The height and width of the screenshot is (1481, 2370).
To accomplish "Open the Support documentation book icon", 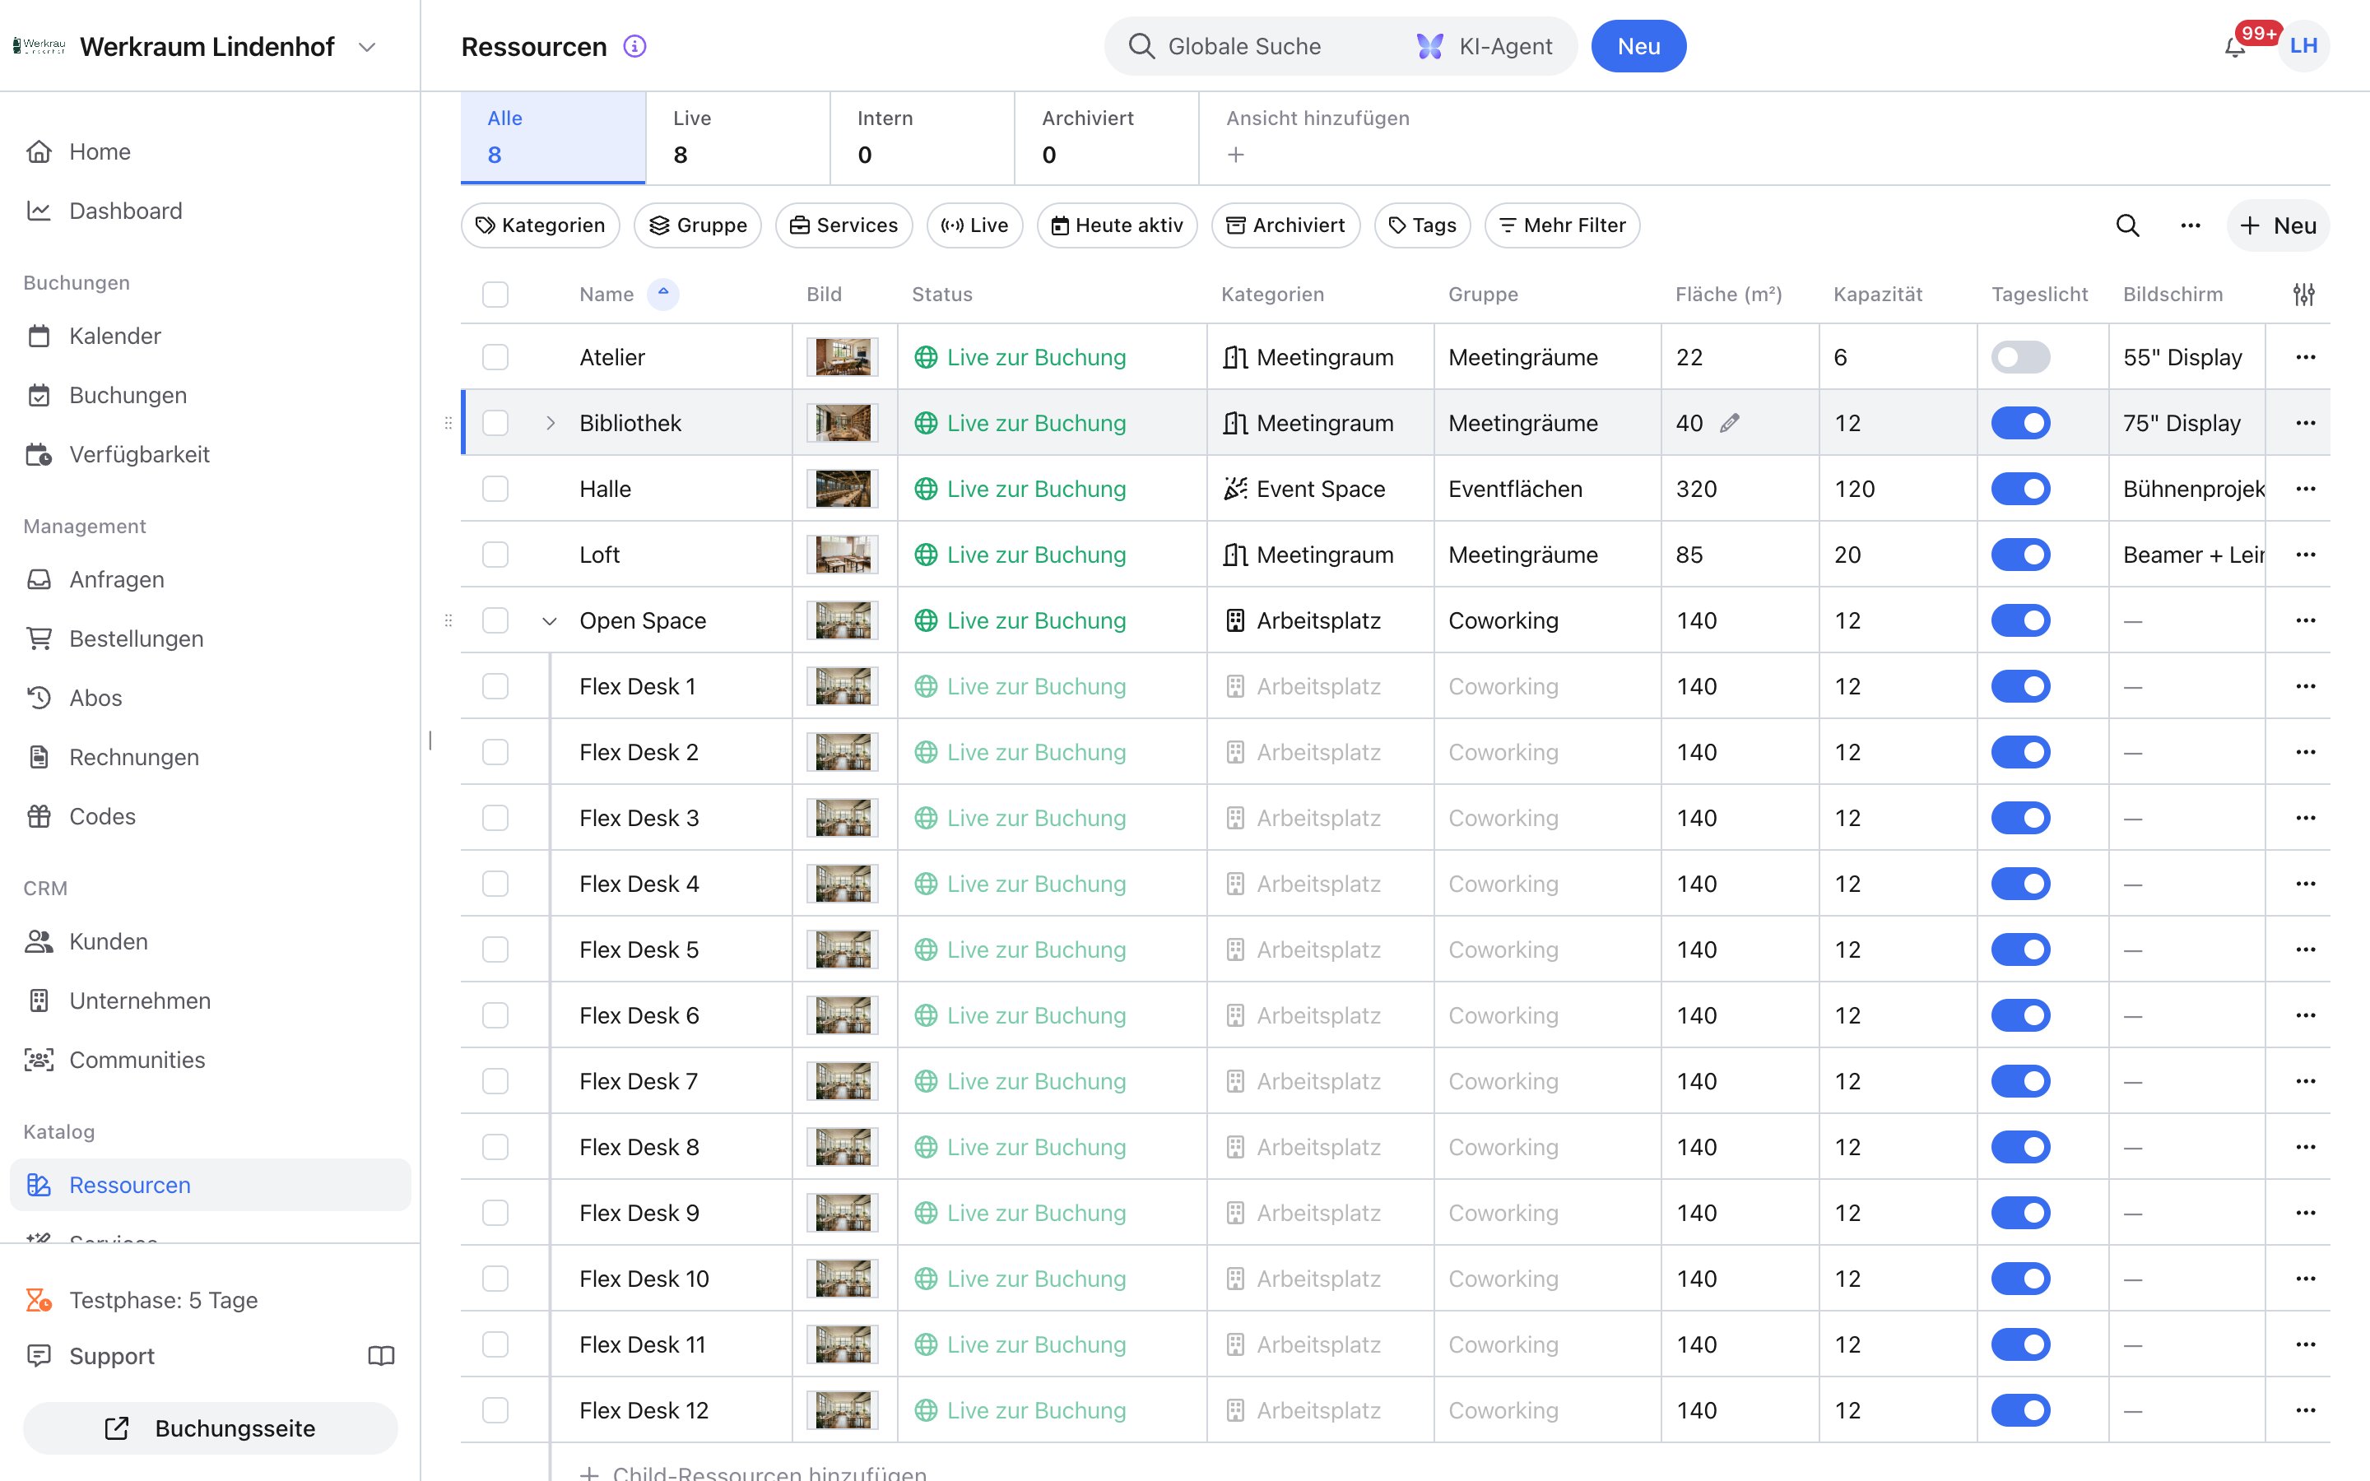I will [x=381, y=1356].
